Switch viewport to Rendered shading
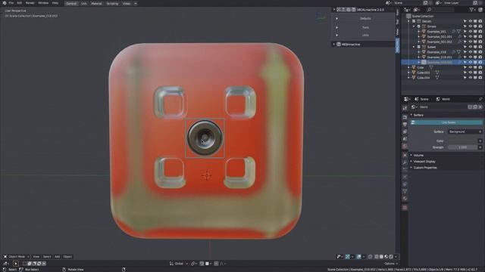Screen dimensions: 485x272 (391, 257)
